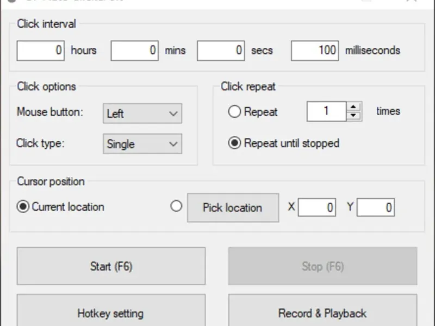Click the repeat times number field

pyautogui.click(x=327, y=111)
